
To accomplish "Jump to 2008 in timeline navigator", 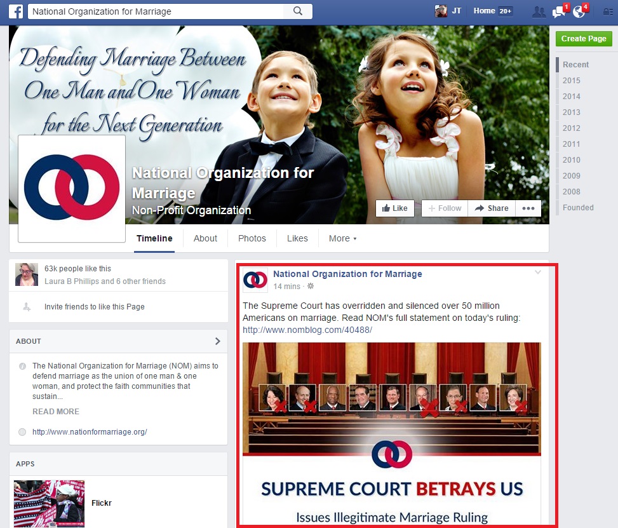I will (x=571, y=192).
